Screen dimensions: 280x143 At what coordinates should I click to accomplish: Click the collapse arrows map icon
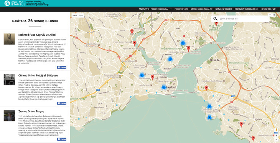(274, 15)
